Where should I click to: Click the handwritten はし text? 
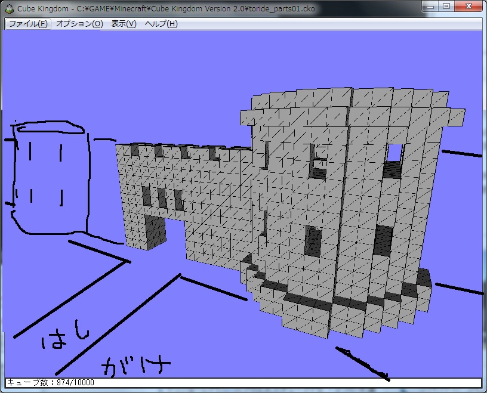point(64,339)
